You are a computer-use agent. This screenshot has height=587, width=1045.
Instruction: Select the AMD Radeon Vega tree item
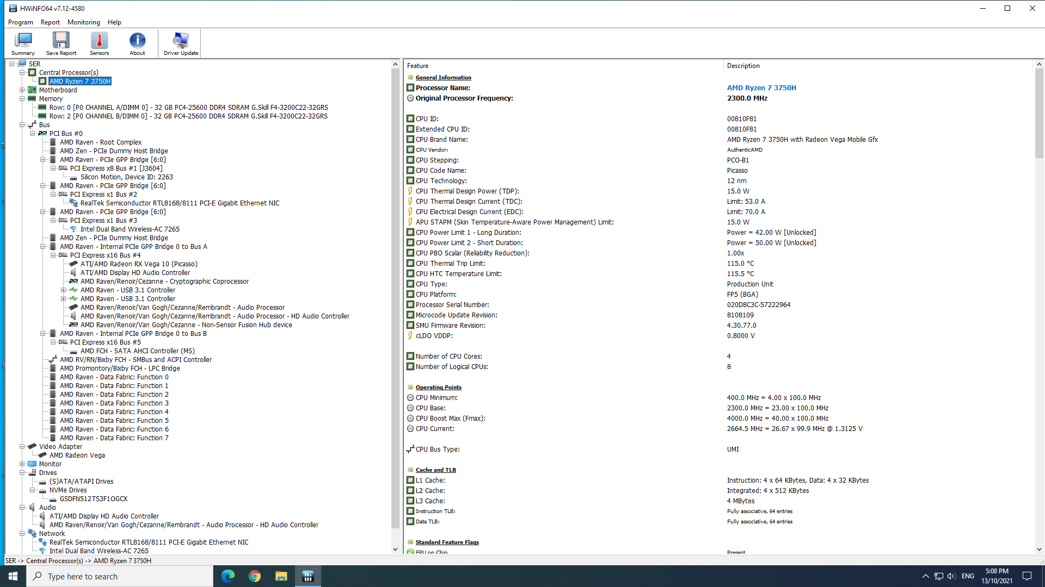(77, 455)
